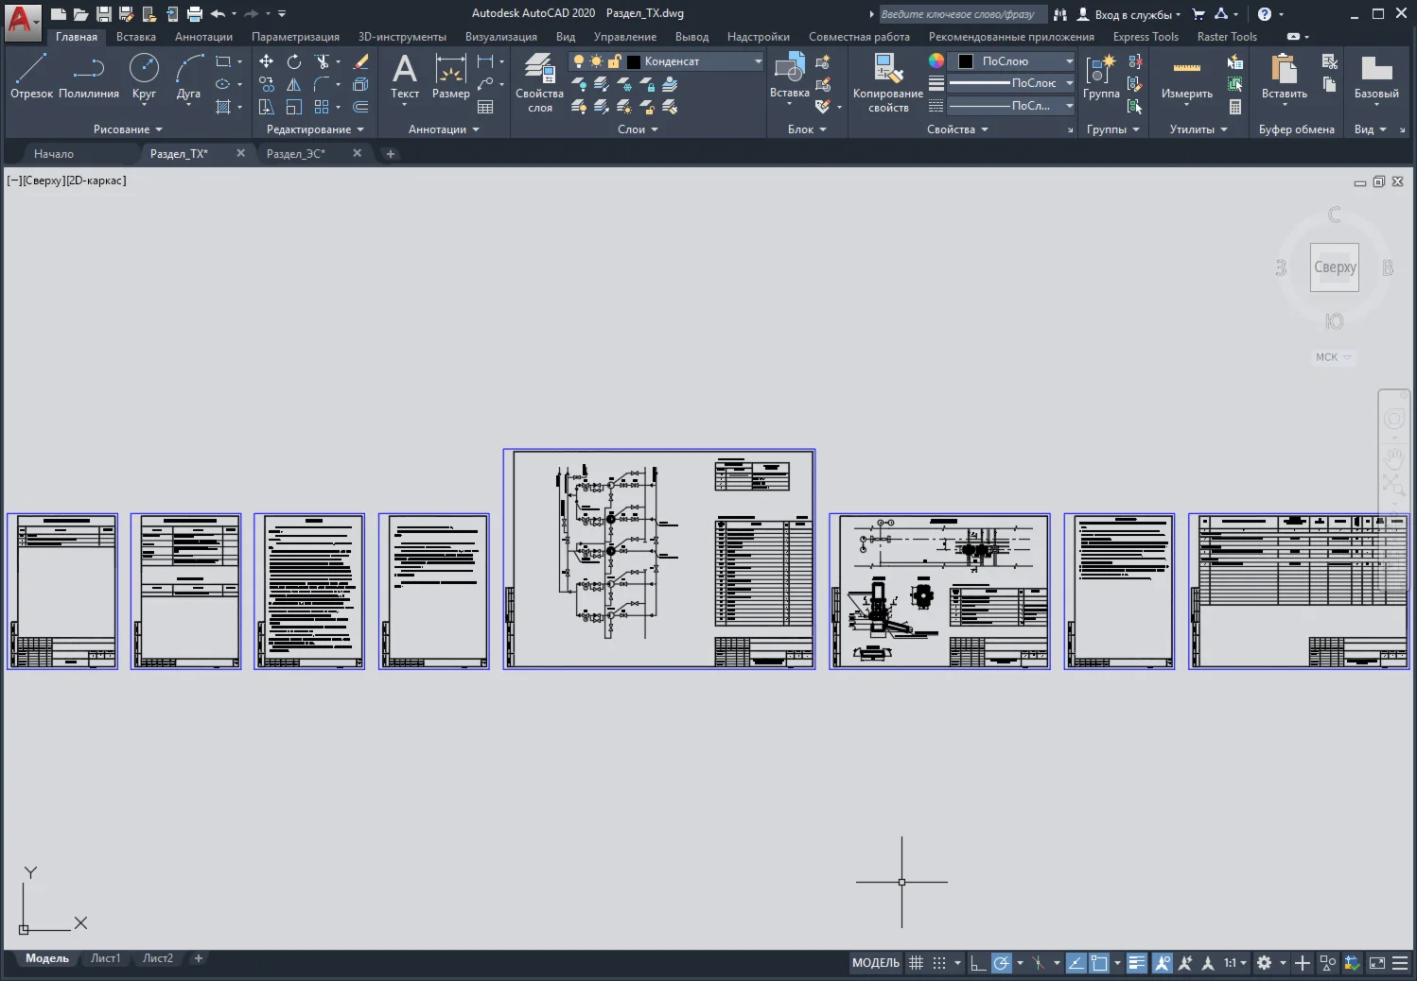Toggle object snap tracking in status bar
This screenshot has height=981, width=1417.
[1076, 963]
